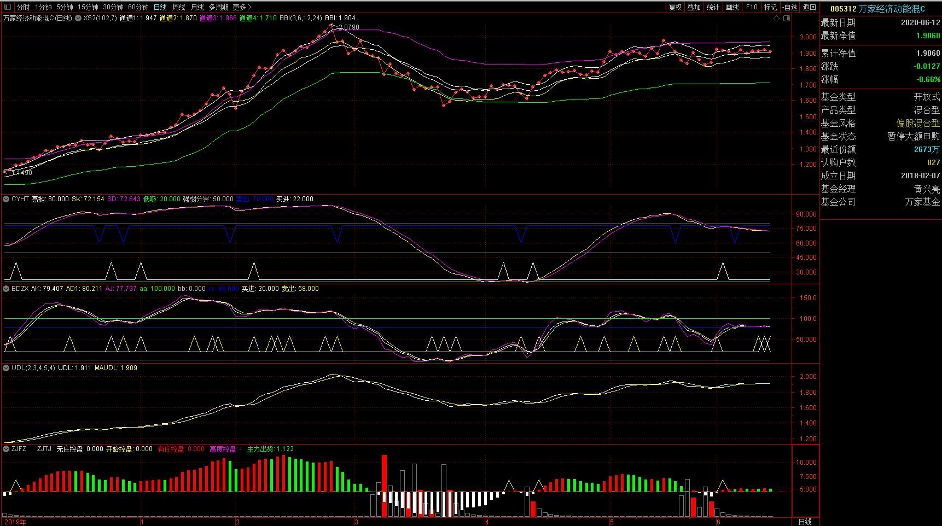Toggle the panel layout icon beside the diamond
This screenshot has width=942, height=526.
(x=787, y=18)
